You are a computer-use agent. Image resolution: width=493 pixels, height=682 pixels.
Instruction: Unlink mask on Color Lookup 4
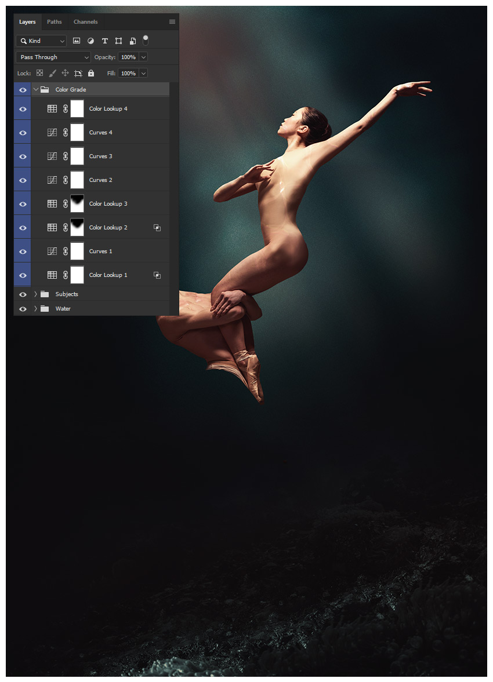pyautogui.click(x=66, y=109)
